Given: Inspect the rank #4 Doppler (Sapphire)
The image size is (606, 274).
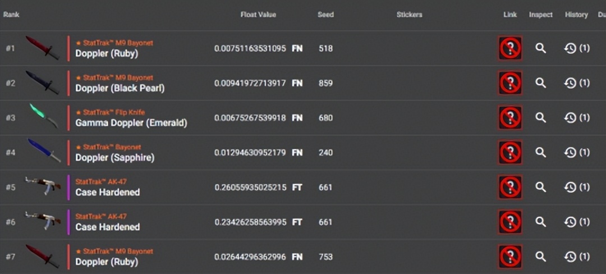Looking at the screenshot, I should pyautogui.click(x=540, y=152).
